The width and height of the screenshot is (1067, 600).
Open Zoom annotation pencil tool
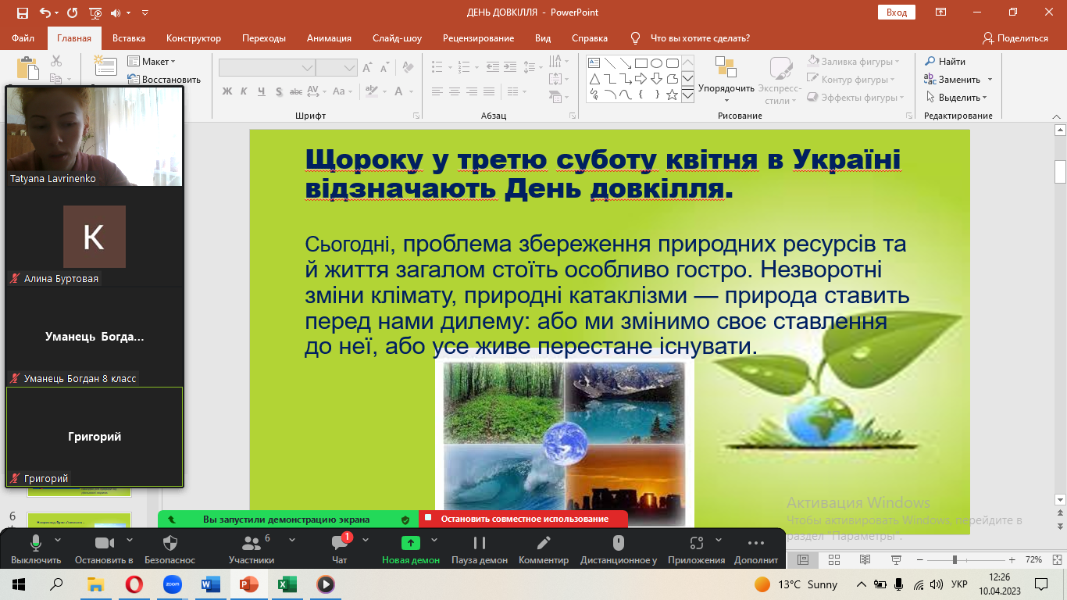[544, 544]
